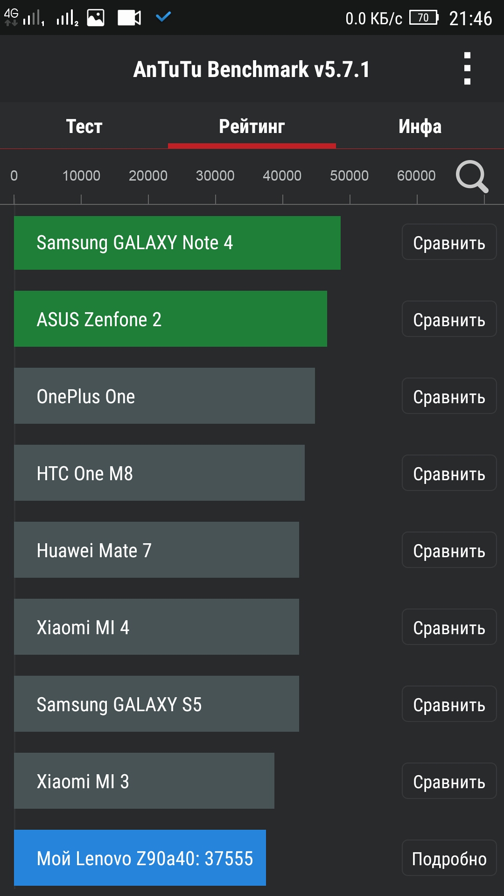Tap the video camera status icon
This screenshot has height=896, width=504.
click(129, 18)
